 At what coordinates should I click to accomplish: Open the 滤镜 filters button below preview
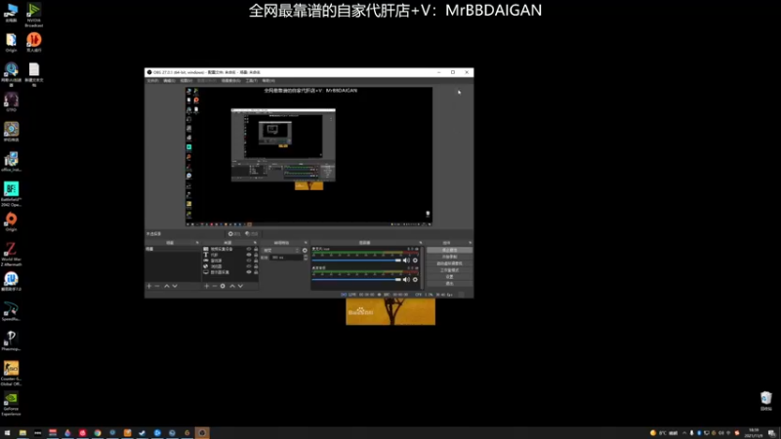[252, 233]
